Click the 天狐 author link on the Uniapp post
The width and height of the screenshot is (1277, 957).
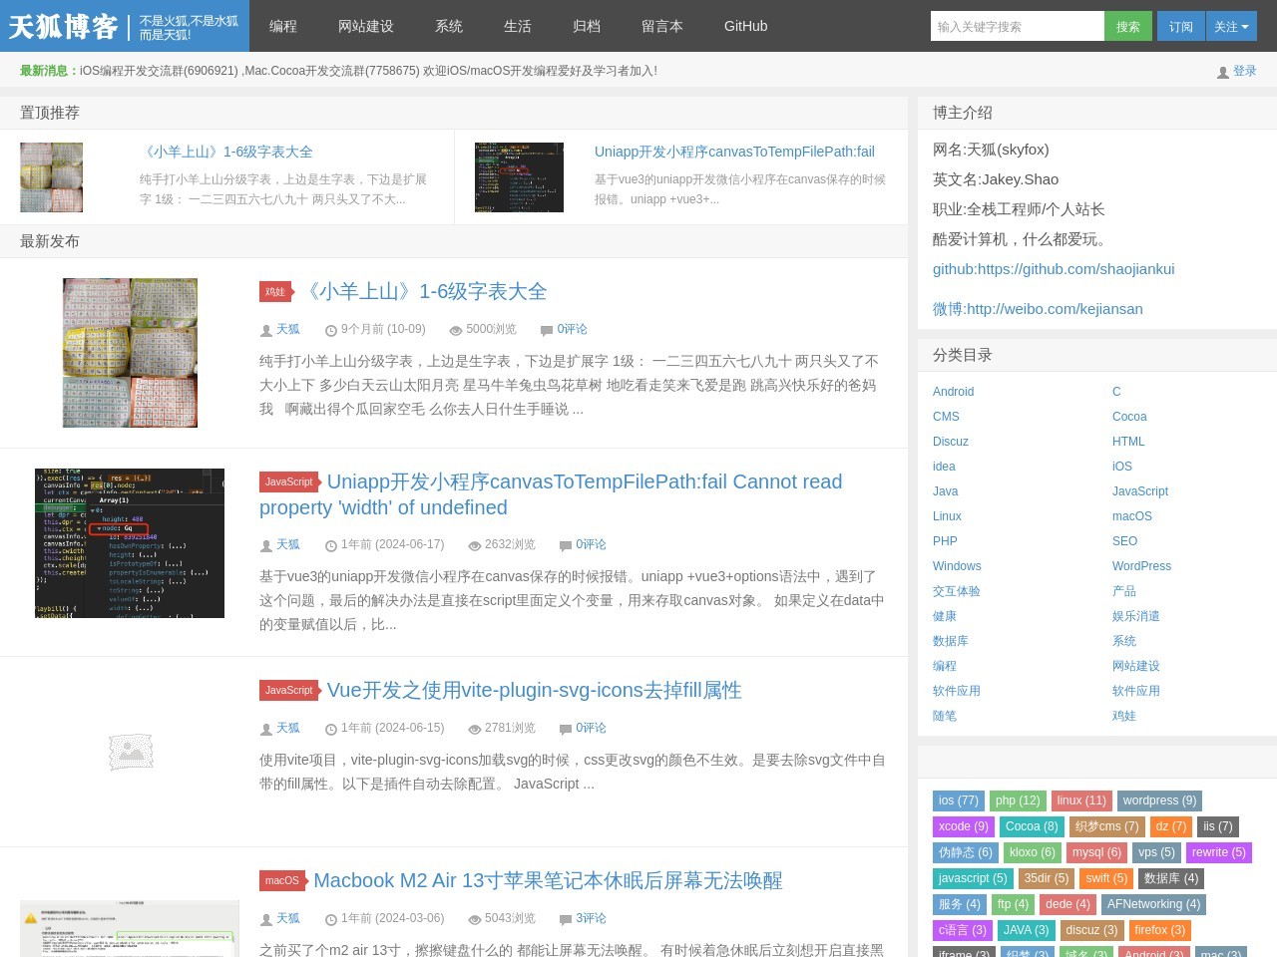(x=287, y=544)
